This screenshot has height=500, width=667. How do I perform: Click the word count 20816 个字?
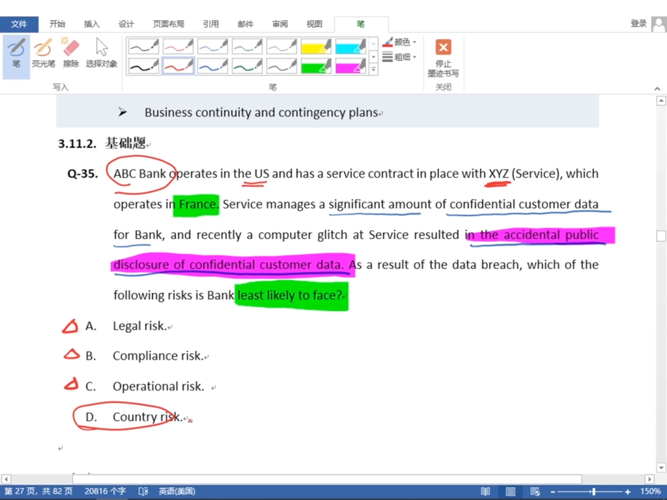106,492
